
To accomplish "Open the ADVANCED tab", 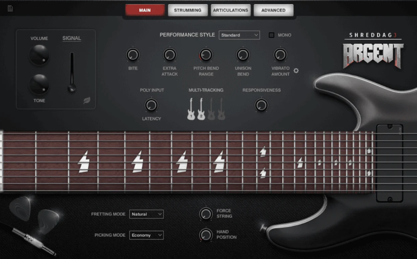I will click(x=273, y=10).
